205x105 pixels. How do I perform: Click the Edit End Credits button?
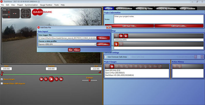point(179,26)
